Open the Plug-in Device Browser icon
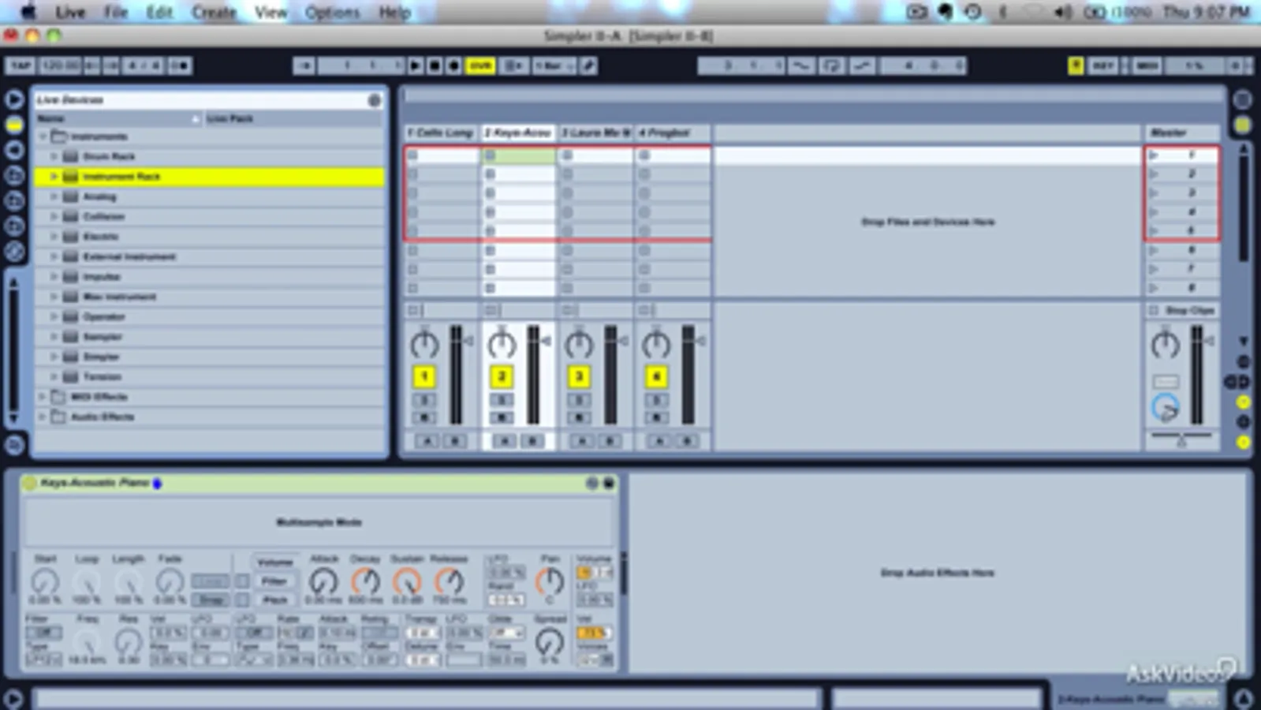The height and width of the screenshot is (710, 1261). coord(14,150)
